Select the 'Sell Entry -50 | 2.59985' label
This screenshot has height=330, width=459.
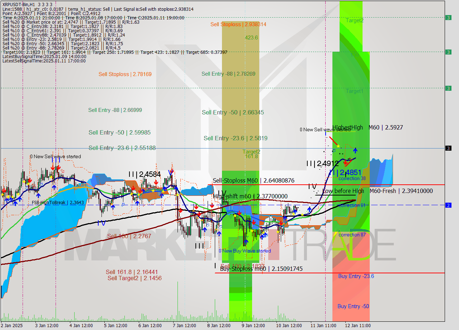click(x=119, y=132)
